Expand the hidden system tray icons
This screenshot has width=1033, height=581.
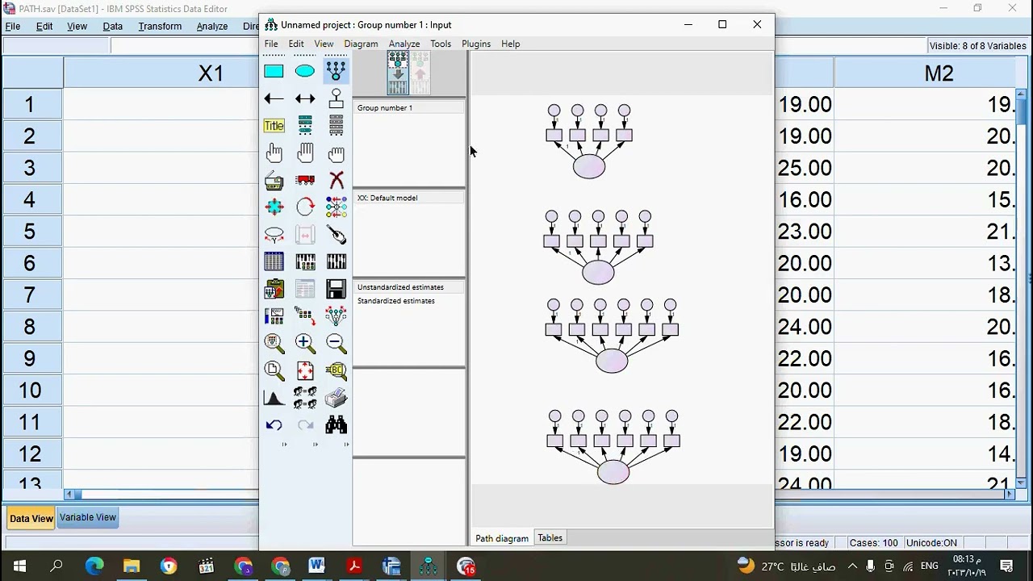point(852,566)
